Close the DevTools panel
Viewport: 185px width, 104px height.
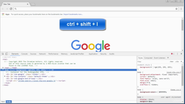click(181, 54)
